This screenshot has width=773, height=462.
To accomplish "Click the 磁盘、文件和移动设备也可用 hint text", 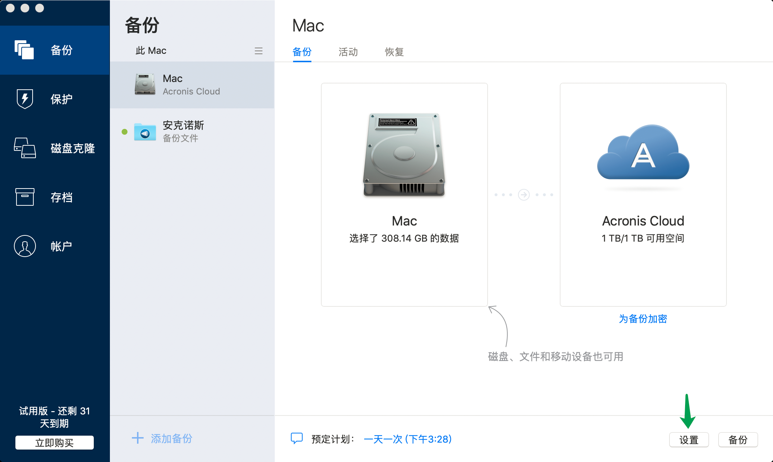I will [x=556, y=356].
